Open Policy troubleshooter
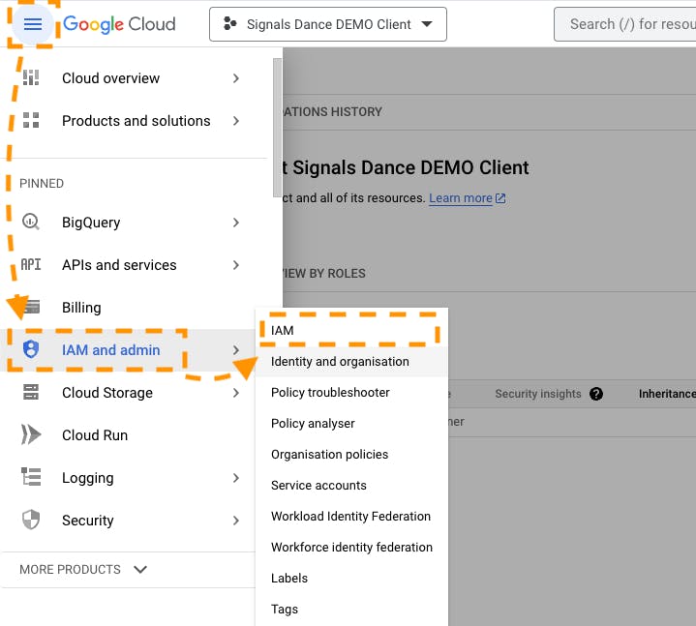Screen dimensions: 696x626 pos(351,392)
